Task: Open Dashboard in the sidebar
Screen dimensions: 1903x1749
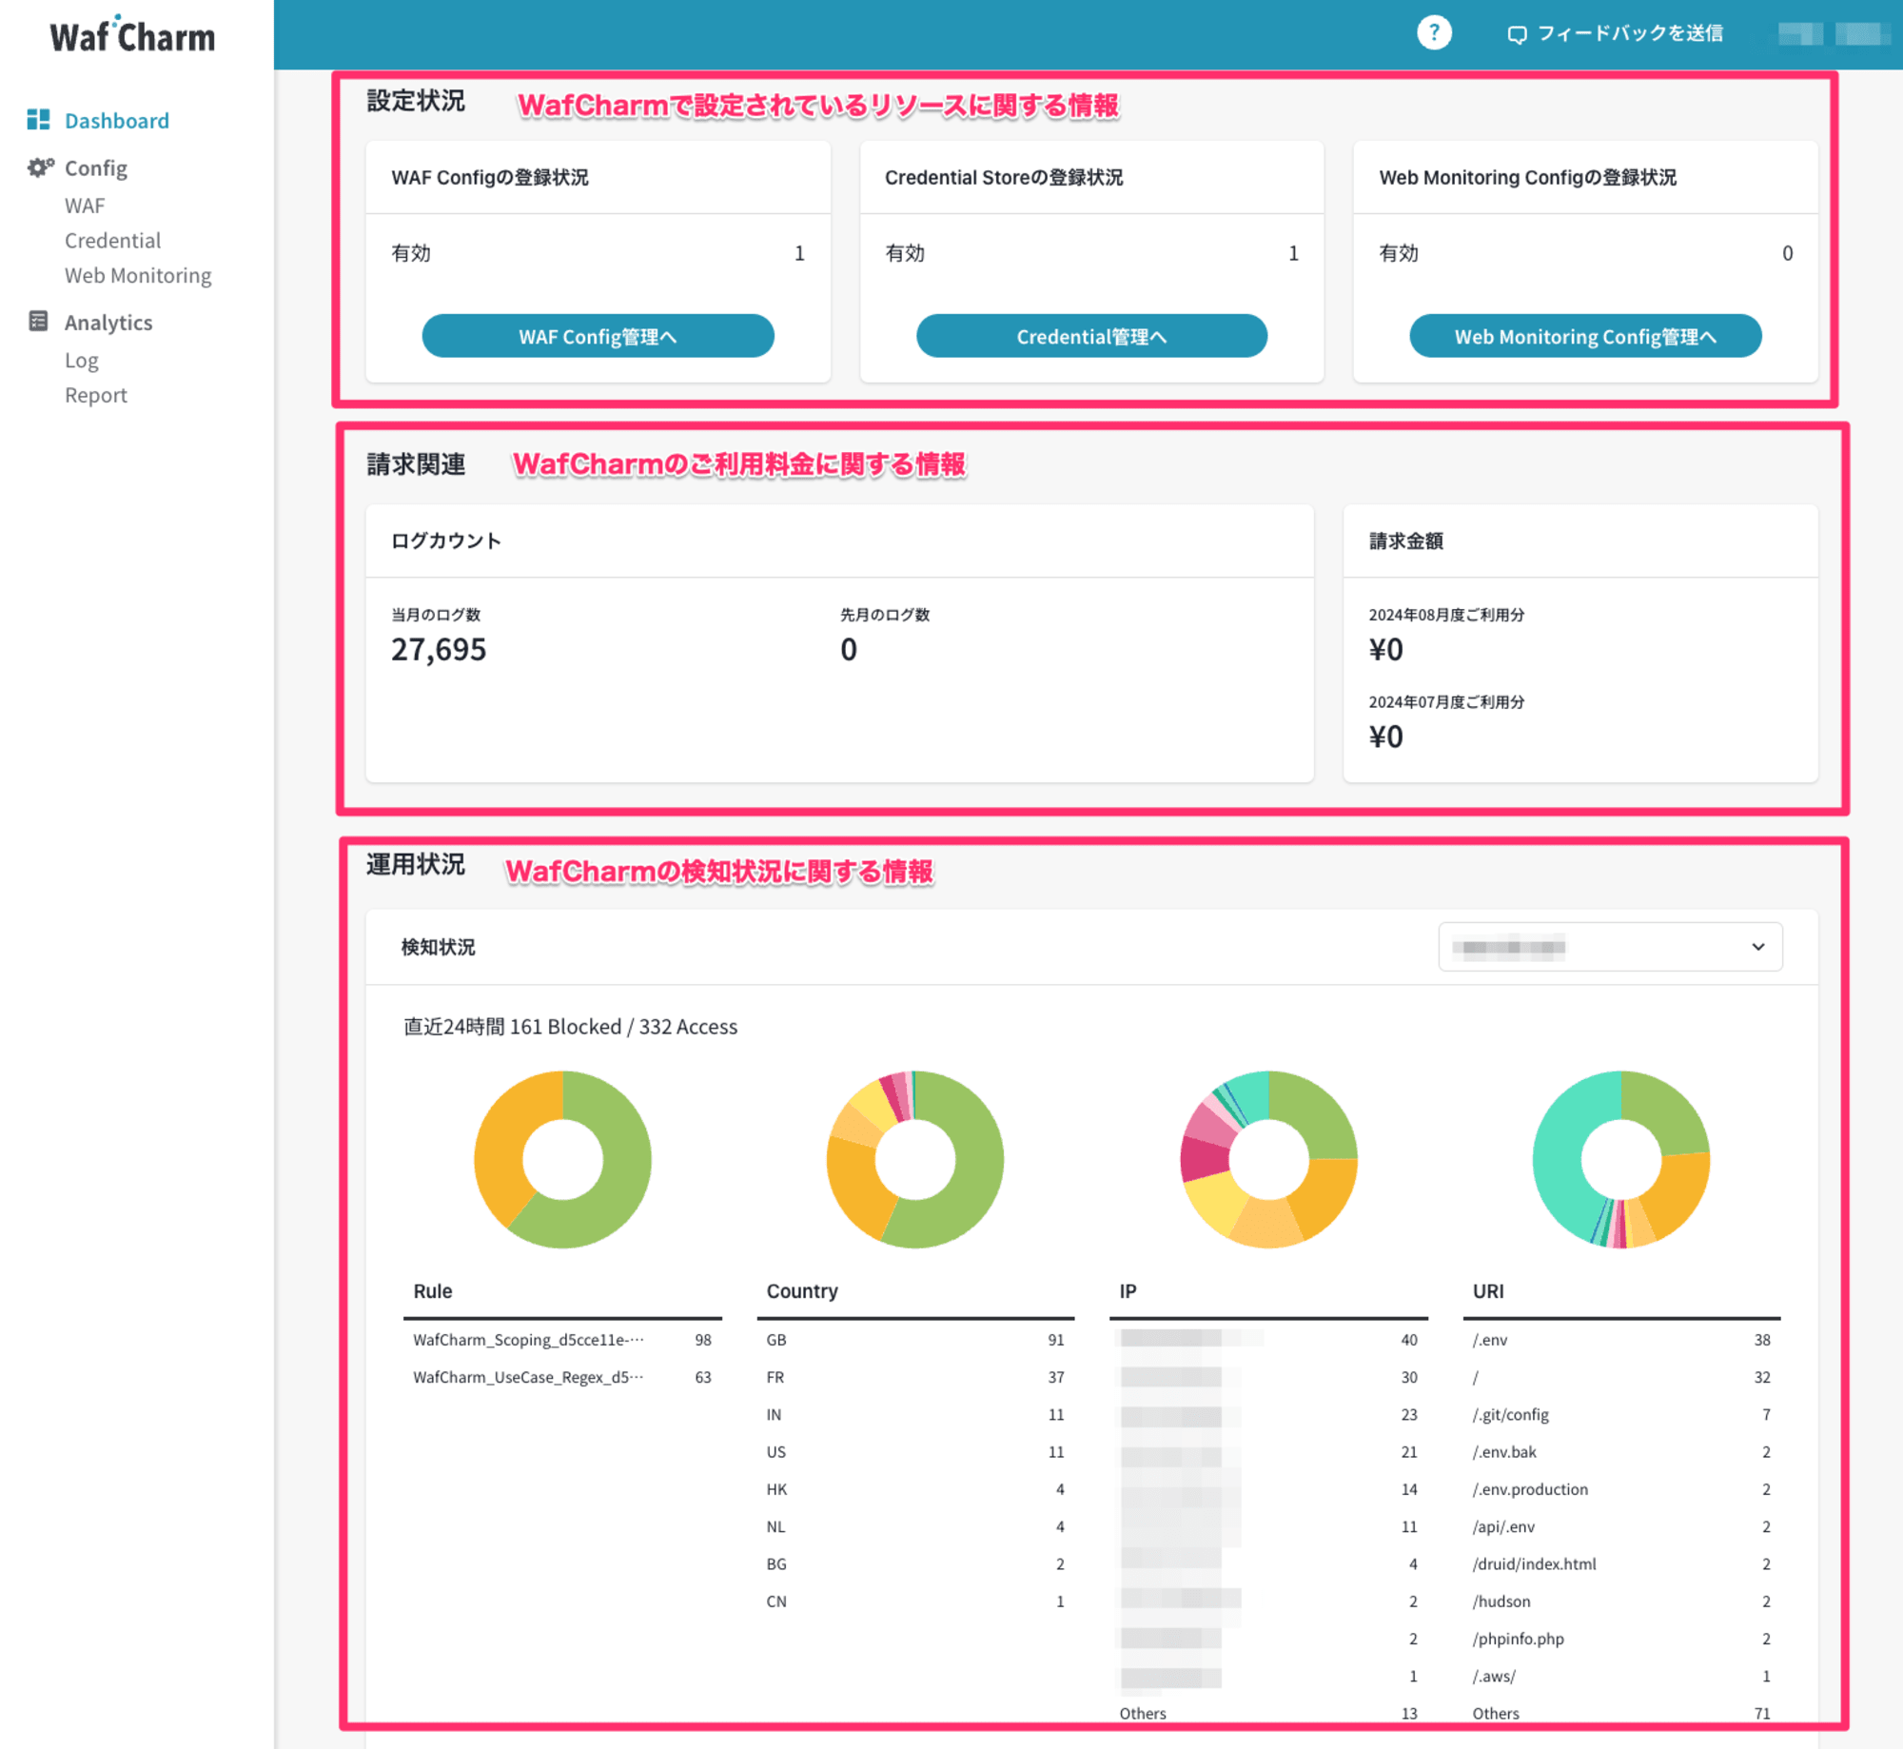Action: tap(116, 121)
